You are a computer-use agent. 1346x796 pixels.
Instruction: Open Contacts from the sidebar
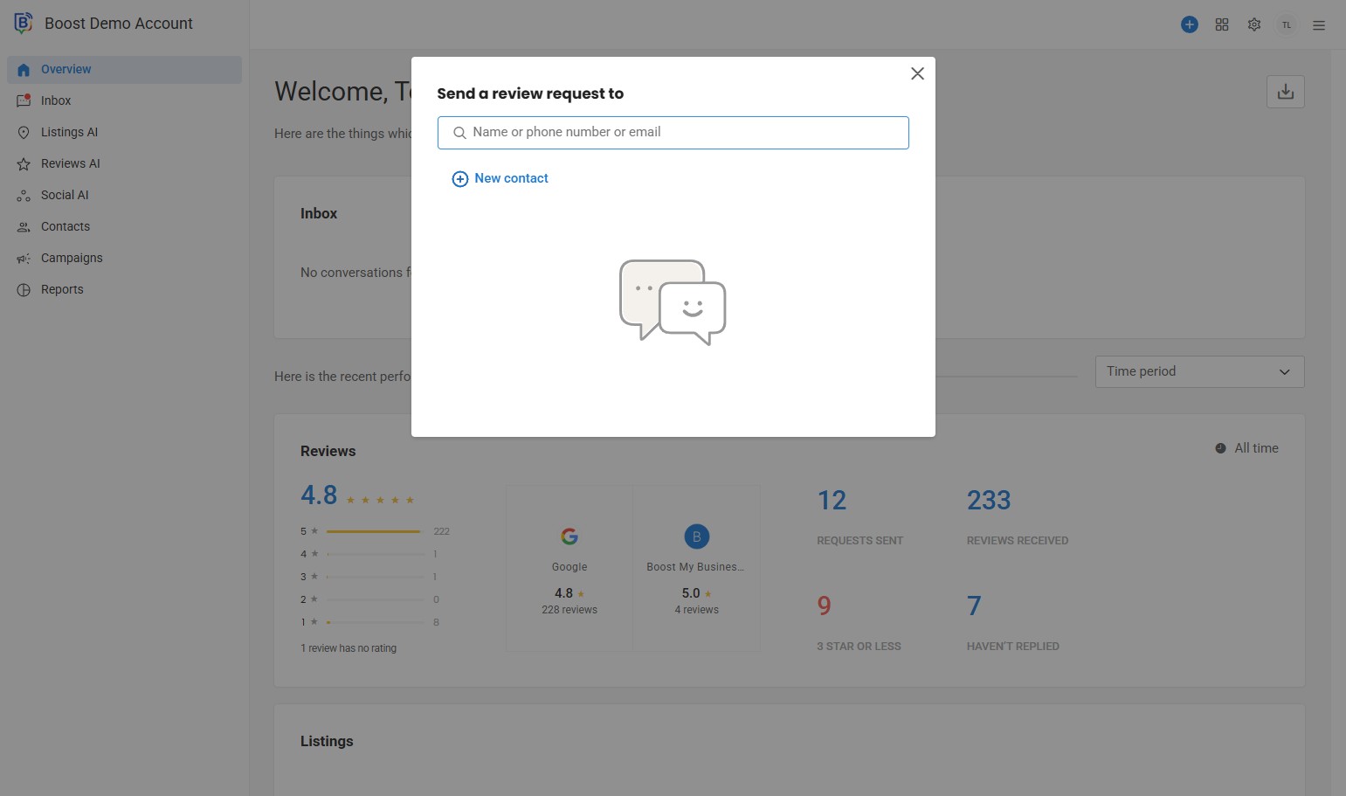[66, 226]
